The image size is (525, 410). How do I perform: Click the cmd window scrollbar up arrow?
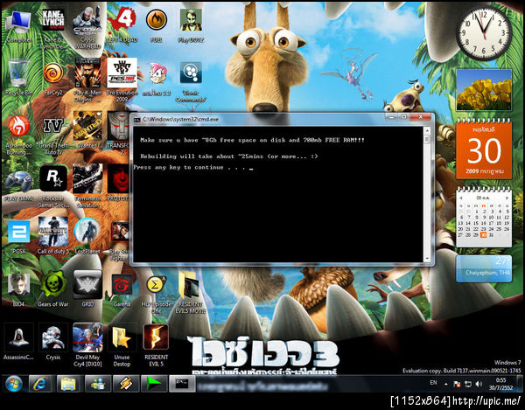[x=427, y=131]
